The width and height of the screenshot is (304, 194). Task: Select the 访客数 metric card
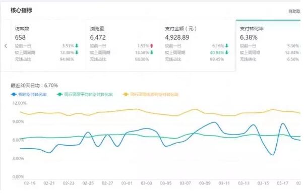(48, 45)
